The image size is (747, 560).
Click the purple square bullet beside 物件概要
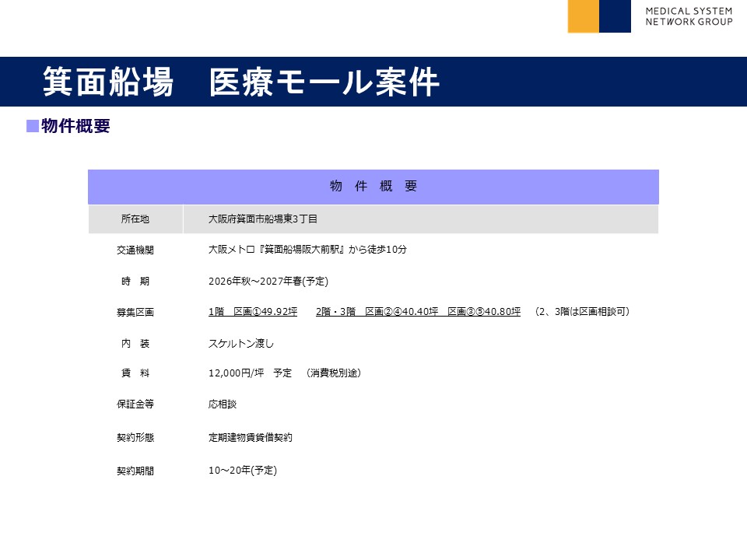(x=33, y=126)
